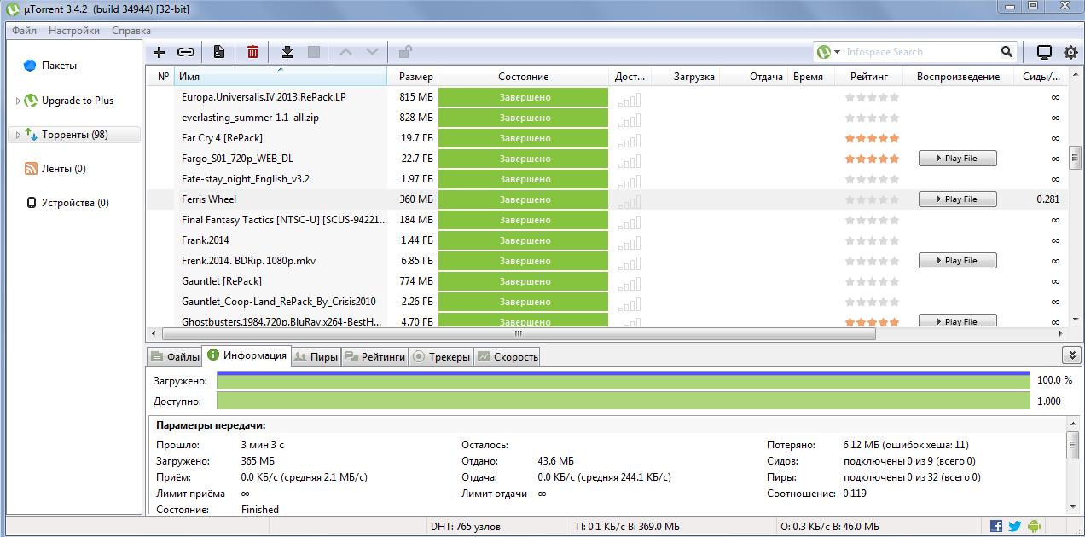
Task: Click the Start Torrent download arrow icon
Action: coord(287,52)
